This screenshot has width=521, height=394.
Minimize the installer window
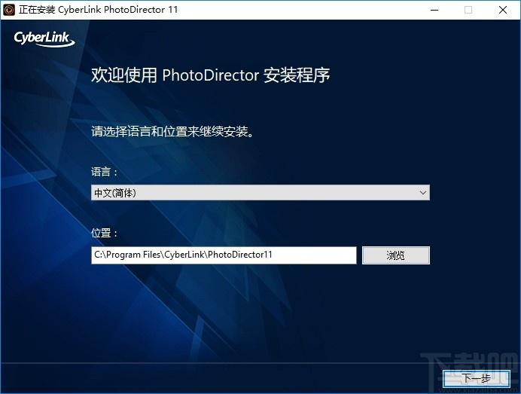point(434,10)
